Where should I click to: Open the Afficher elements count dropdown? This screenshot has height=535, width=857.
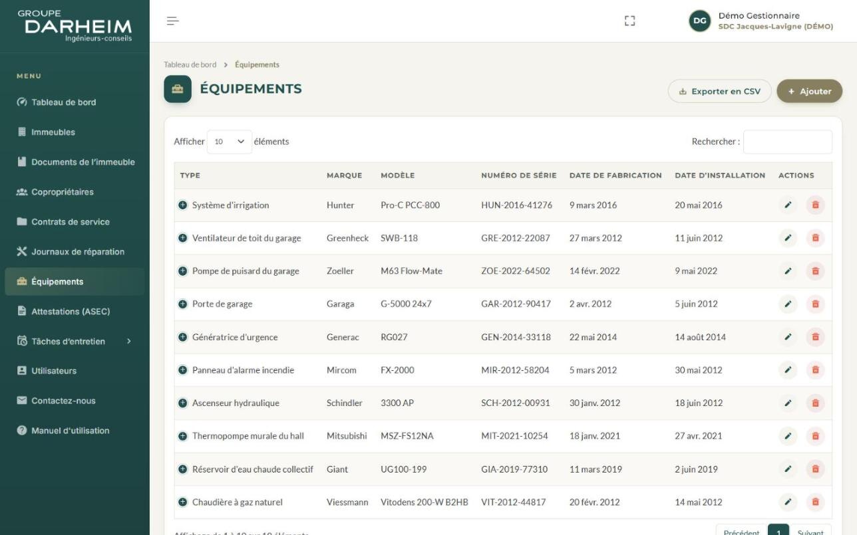[x=230, y=142]
